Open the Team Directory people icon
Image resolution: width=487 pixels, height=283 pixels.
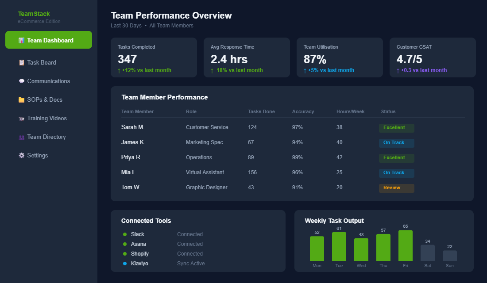pos(20,137)
